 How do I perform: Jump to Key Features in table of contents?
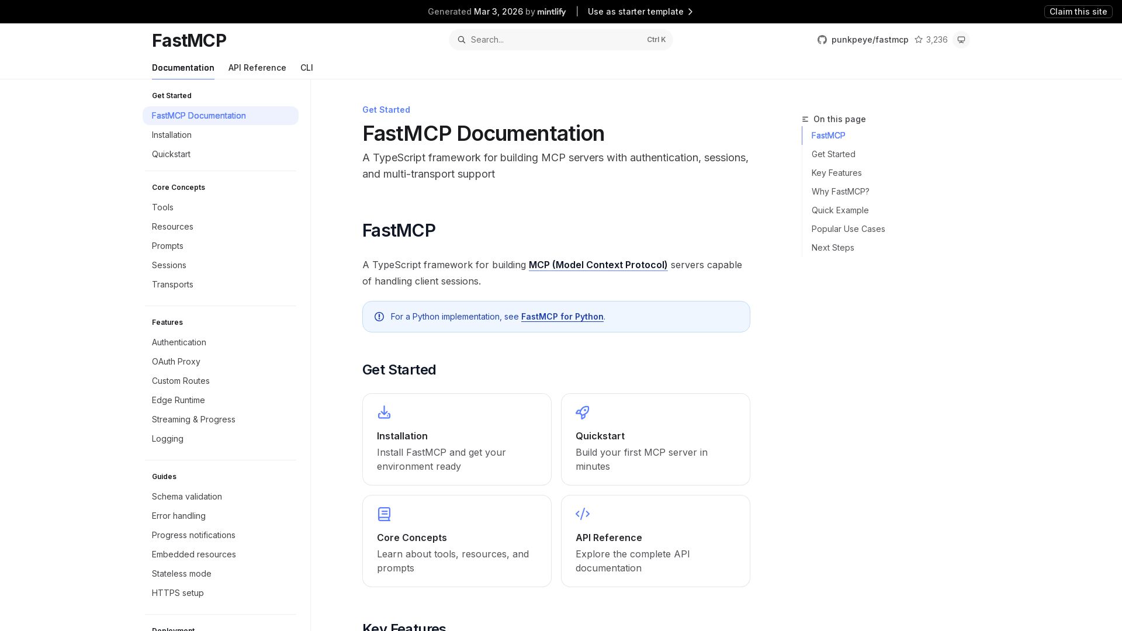[836, 173]
